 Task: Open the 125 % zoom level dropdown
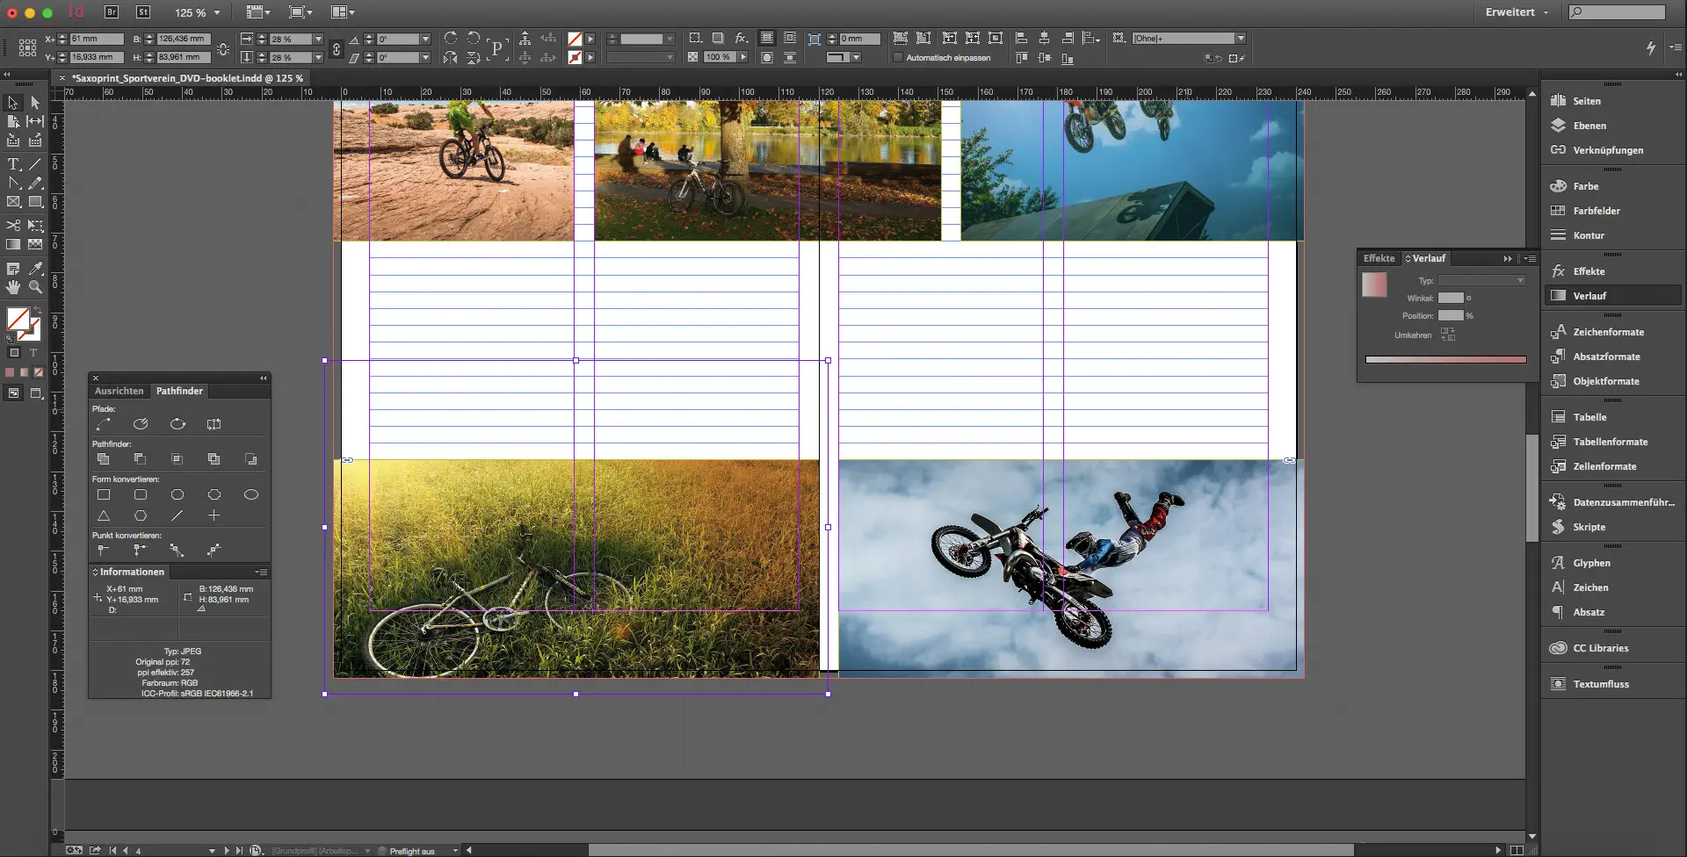[217, 13]
